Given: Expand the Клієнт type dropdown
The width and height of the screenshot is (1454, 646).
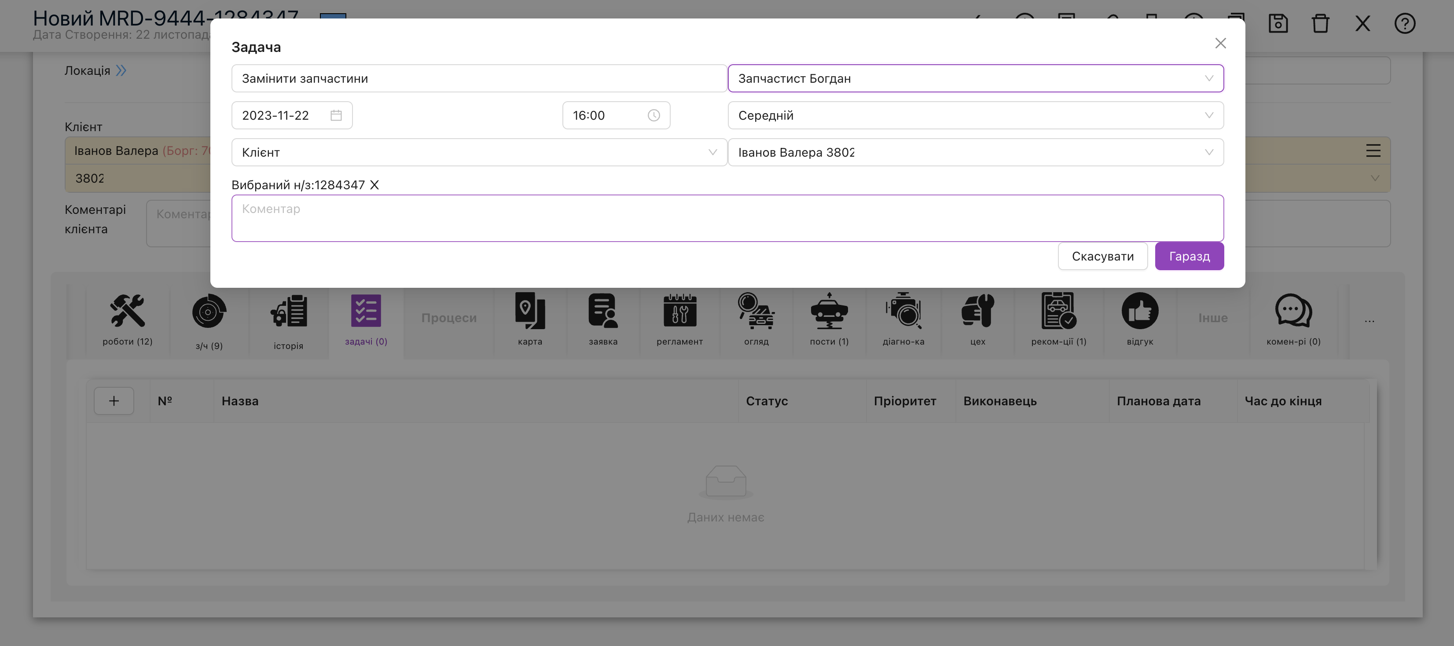Looking at the screenshot, I should 479,152.
